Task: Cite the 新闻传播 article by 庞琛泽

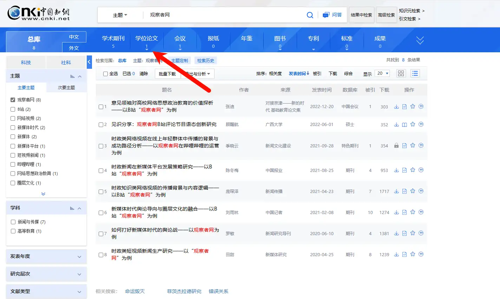Action: [x=421, y=191]
